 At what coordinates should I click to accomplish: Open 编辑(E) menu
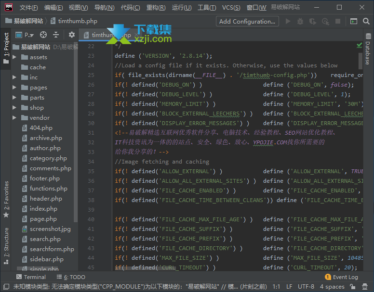coord(53,8)
